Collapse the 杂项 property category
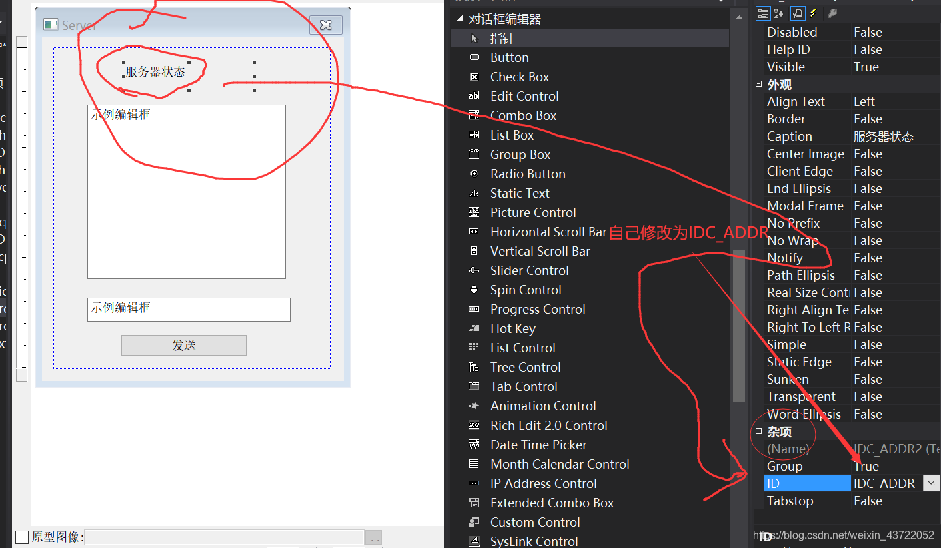 pos(758,431)
